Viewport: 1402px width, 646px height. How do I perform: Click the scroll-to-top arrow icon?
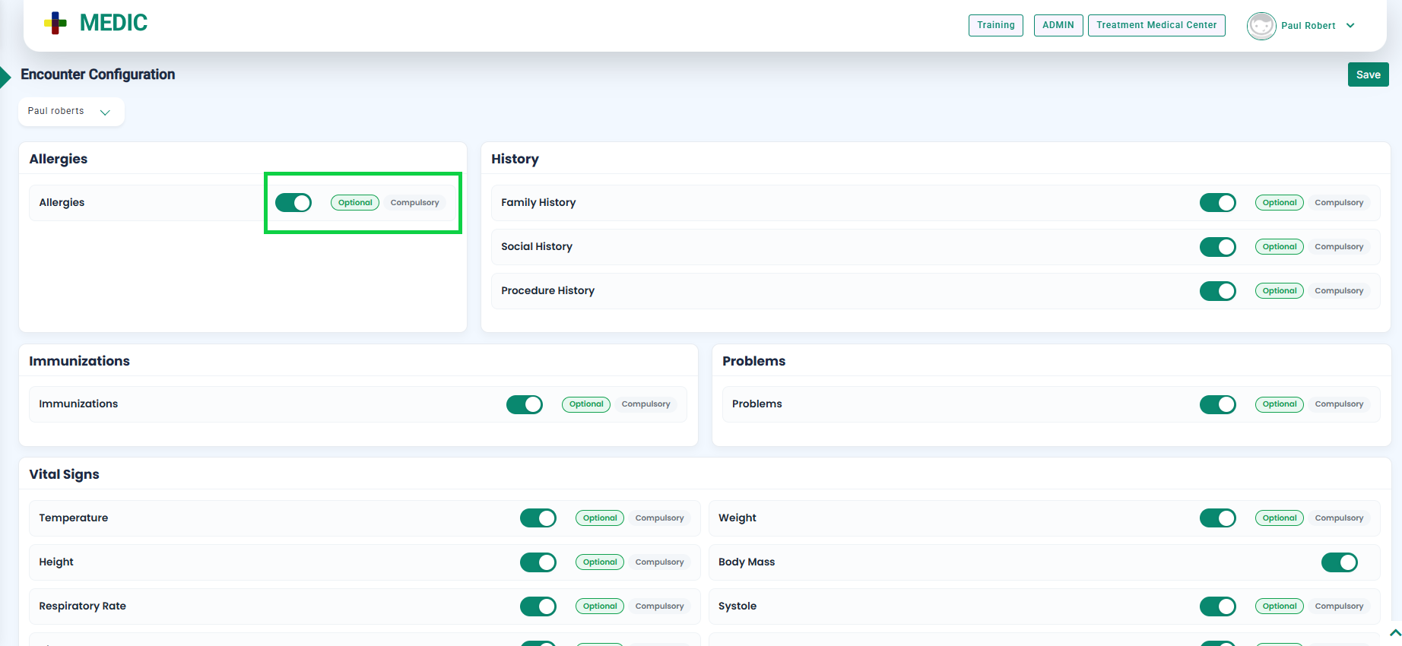tap(1394, 632)
